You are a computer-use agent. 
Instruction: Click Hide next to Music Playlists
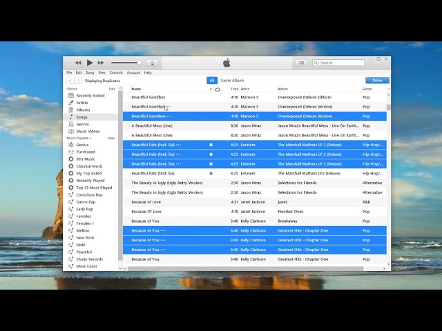click(x=111, y=138)
